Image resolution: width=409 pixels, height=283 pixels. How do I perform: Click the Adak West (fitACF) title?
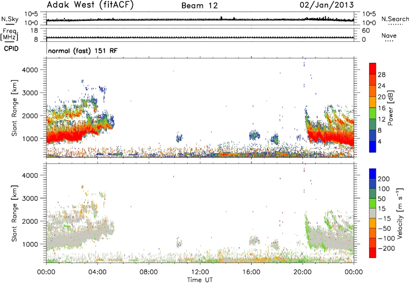[x=90, y=5]
